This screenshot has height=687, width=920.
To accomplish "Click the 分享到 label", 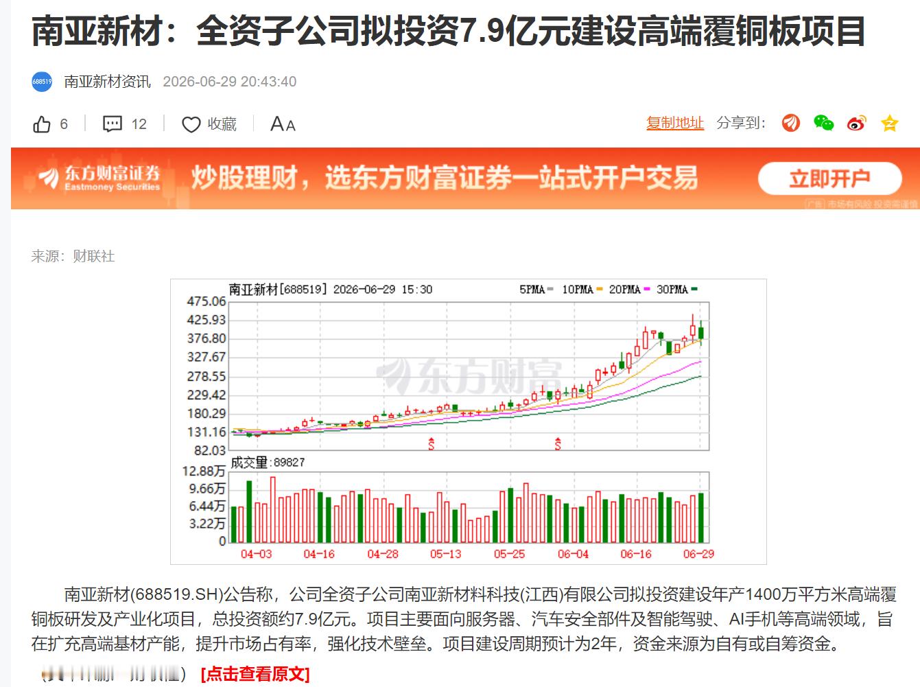I will click(741, 123).
